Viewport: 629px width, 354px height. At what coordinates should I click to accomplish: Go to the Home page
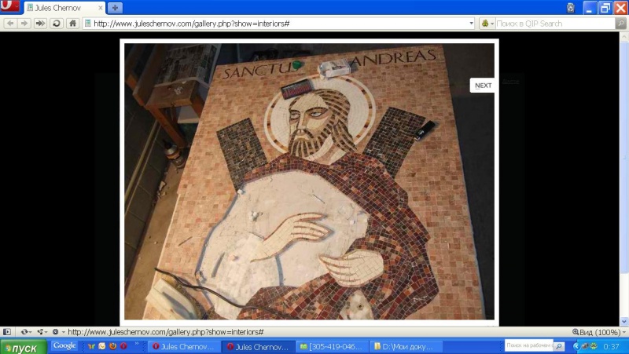[x=72, y=24]
